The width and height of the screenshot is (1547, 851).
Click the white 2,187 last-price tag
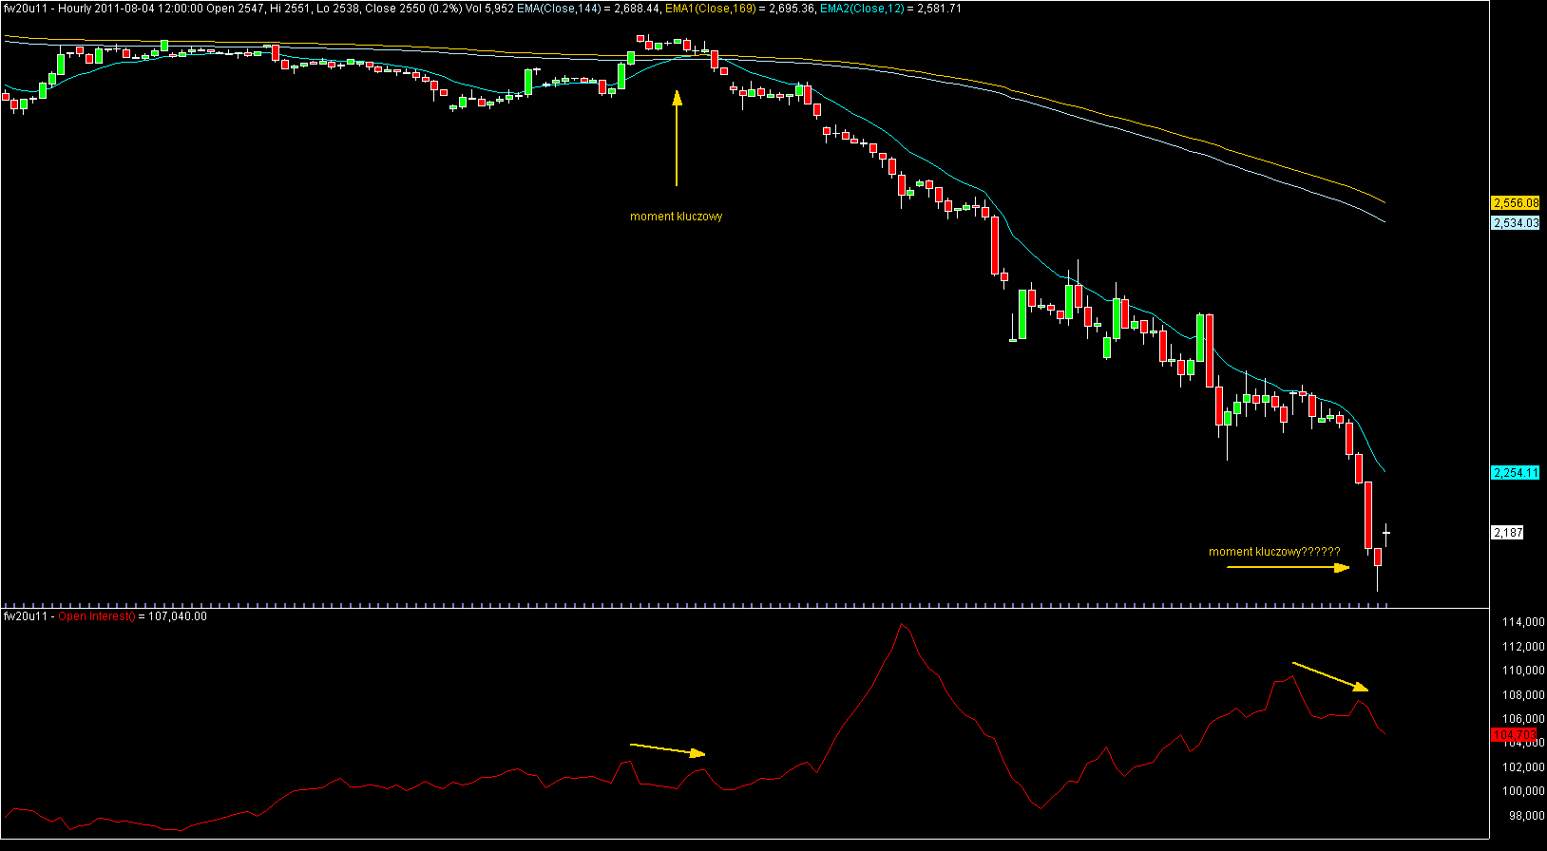(x=1508, y=533)
